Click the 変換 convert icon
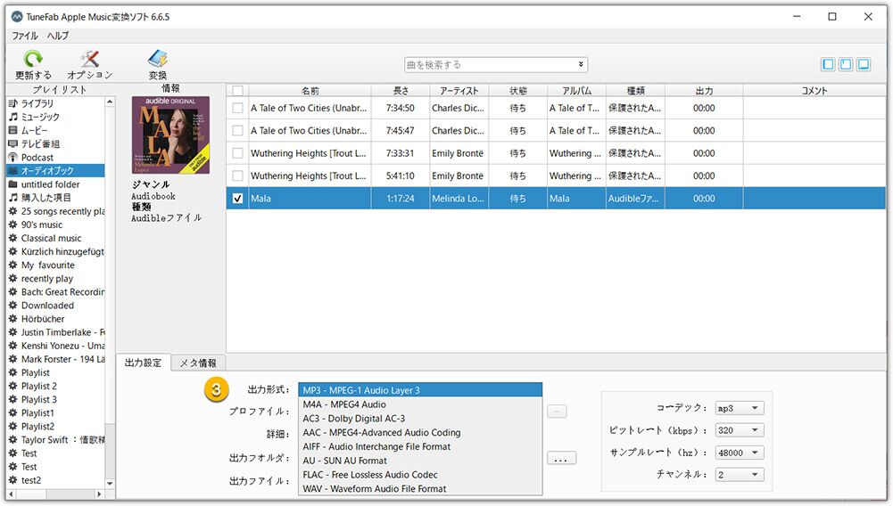 coord(158,59)
